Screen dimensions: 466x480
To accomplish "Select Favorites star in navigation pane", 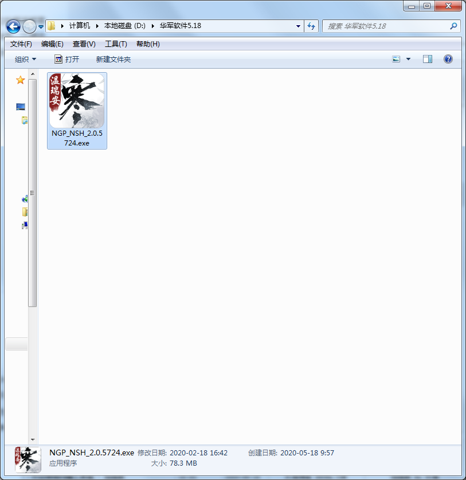I will 21,80.
